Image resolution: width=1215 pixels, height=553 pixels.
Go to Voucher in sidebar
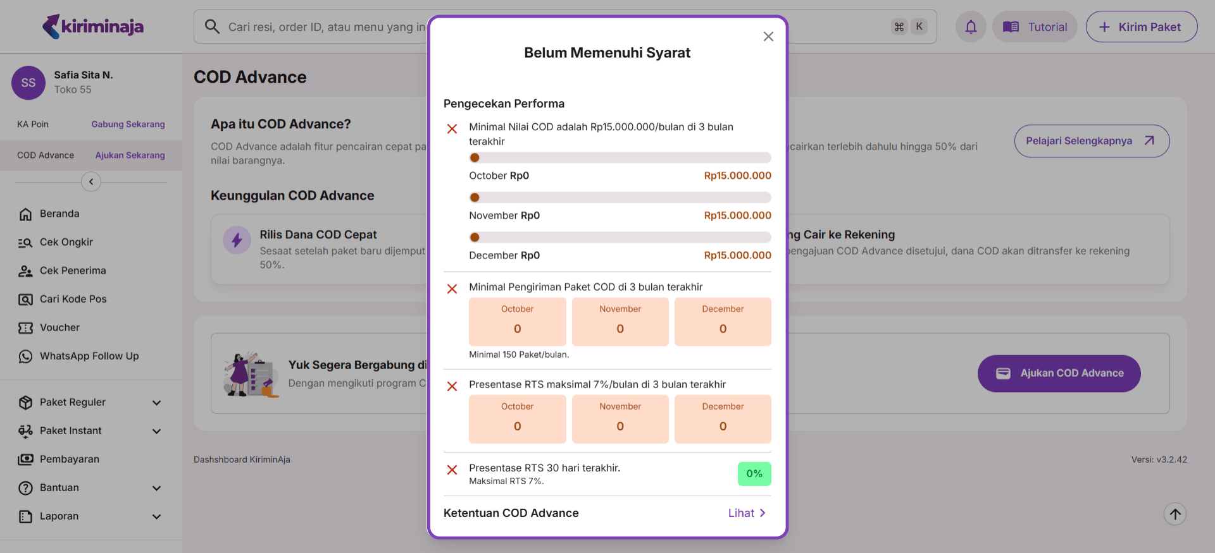point(59,328)
